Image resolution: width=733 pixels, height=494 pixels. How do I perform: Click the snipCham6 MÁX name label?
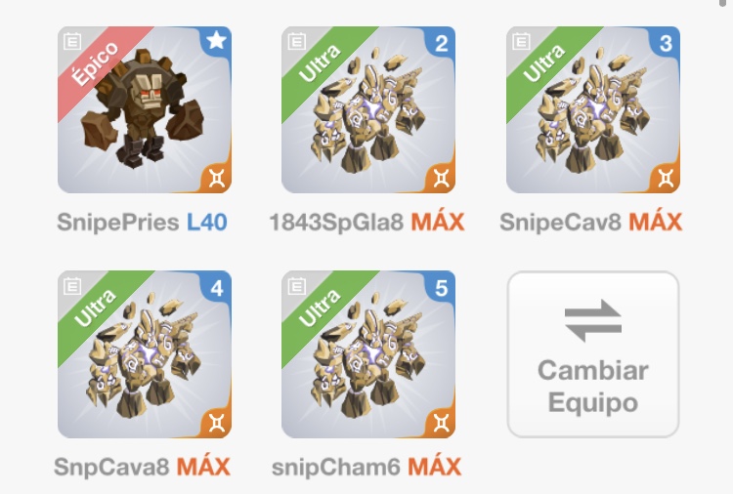click(x=366, y=467)
